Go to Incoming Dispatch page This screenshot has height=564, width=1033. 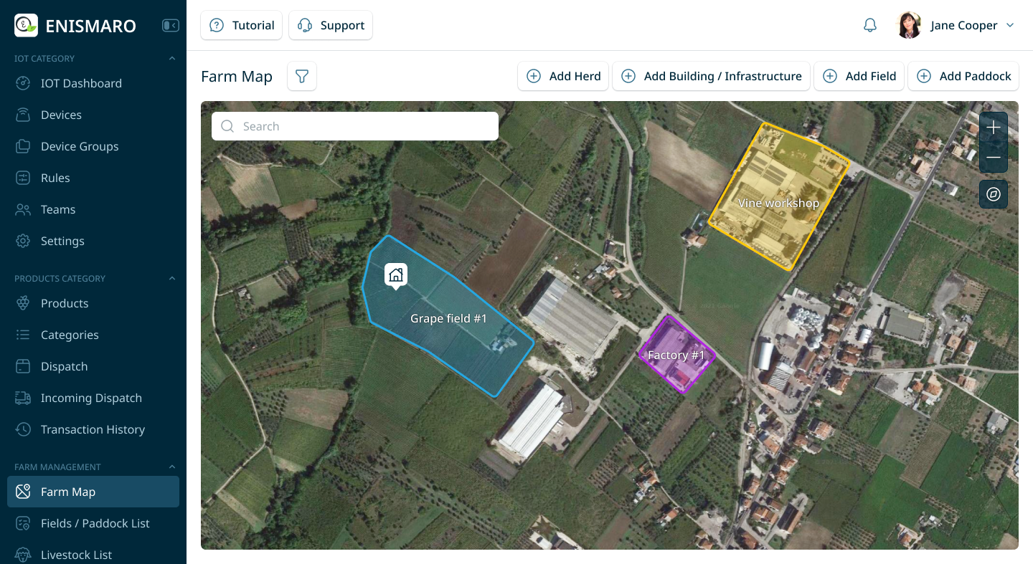tap(91, 398)
